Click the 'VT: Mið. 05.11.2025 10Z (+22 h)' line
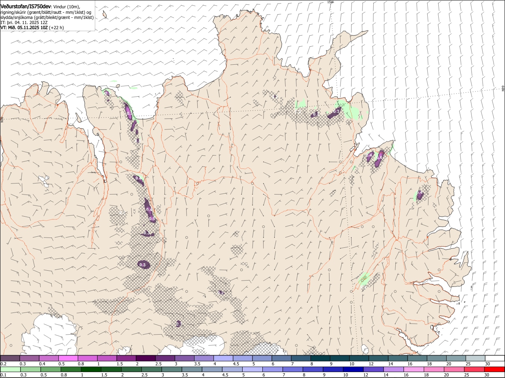The height and width of the screenshot is (378, 505). [x=32, y=28]
